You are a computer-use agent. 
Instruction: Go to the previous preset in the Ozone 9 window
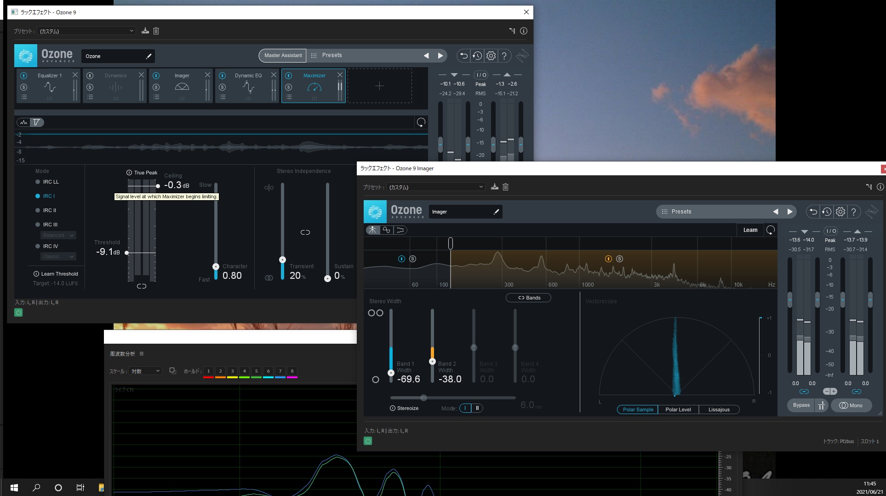tap(426, 56)
